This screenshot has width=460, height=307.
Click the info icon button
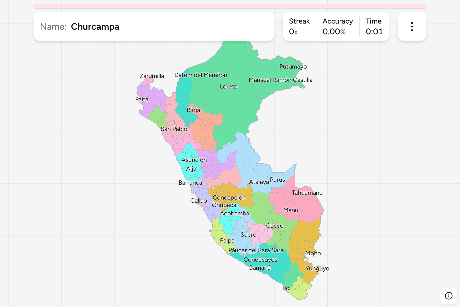(448, 296)
